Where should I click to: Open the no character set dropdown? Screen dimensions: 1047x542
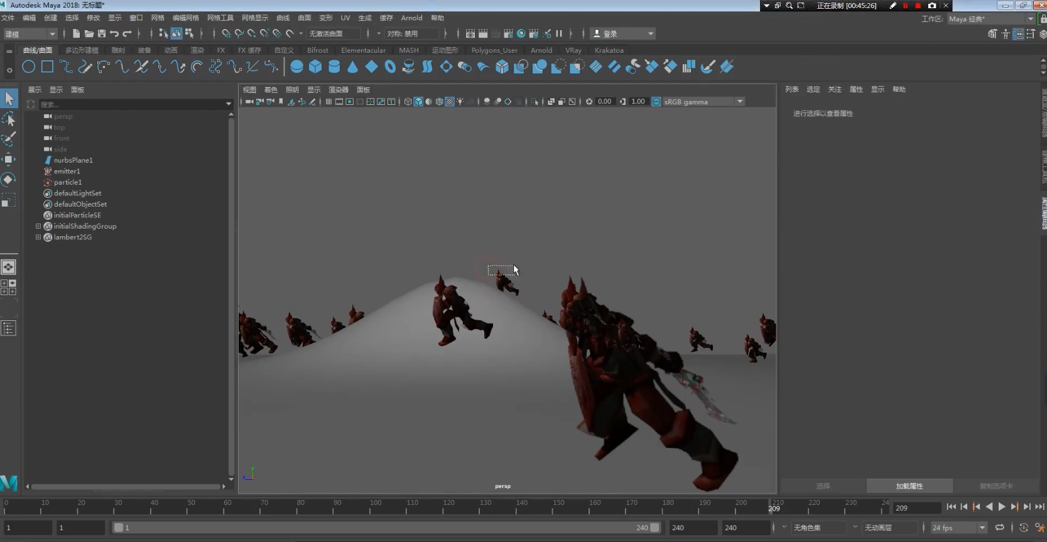(820, 528)
